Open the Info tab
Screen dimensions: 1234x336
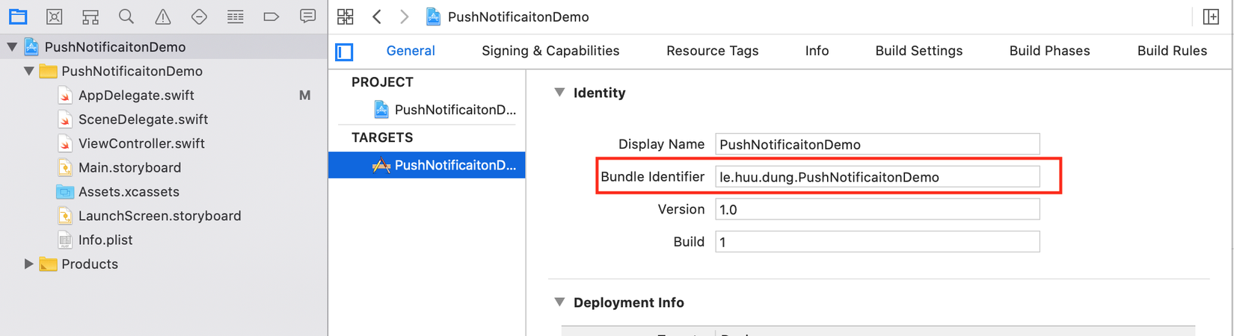click(x=817, y=51)
